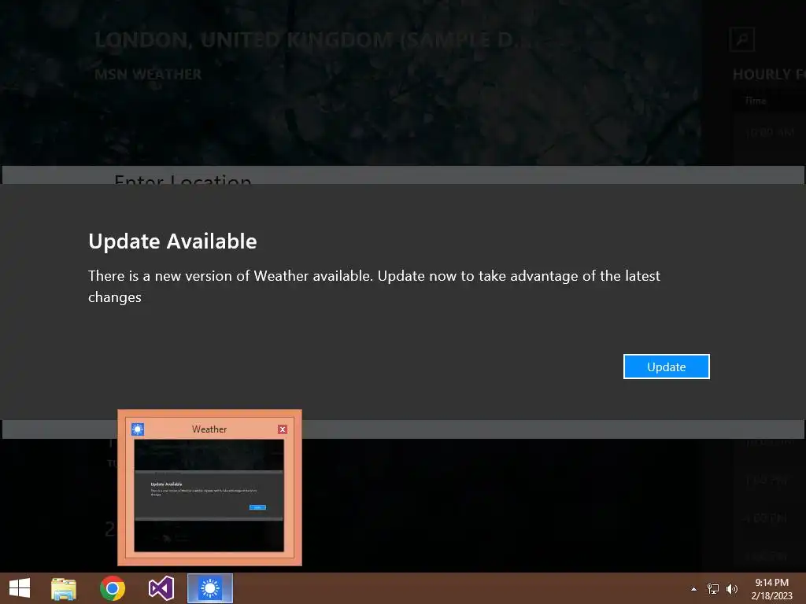Open File Explorer from taskbar
The image size is (806, 604).
tap(64, 588)
